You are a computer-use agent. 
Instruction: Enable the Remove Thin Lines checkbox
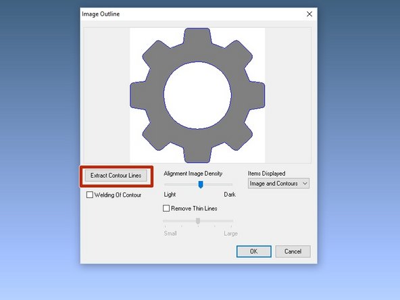click(166, 208)
